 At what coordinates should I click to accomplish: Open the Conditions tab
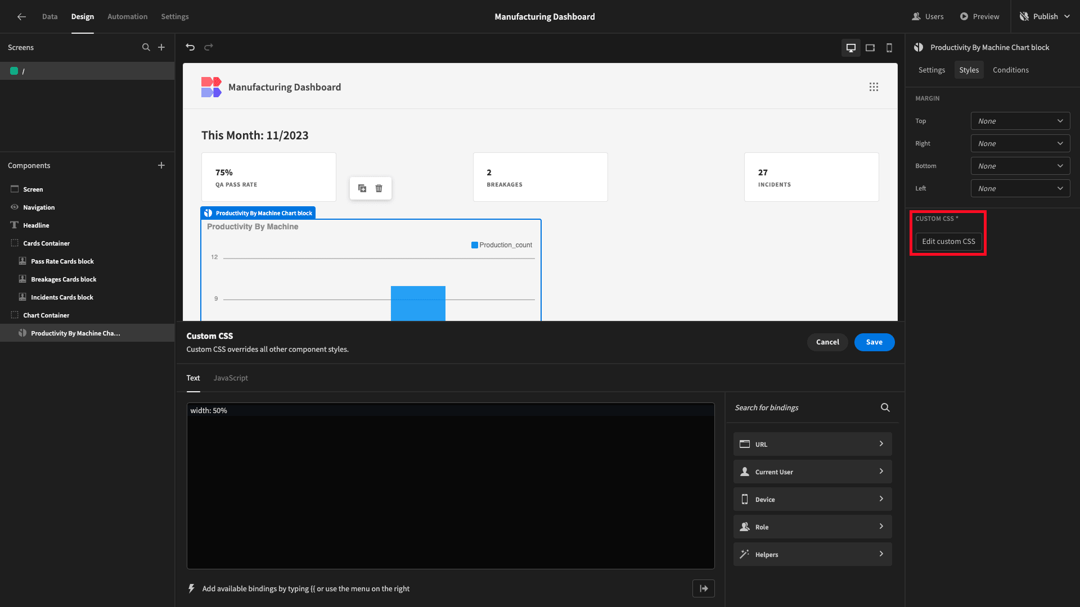(x=1011, y=70)
